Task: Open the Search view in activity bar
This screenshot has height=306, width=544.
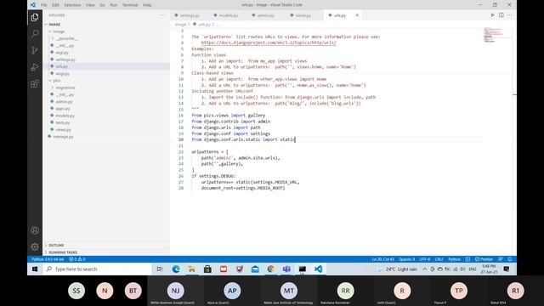Action: (x=35, y=33)
